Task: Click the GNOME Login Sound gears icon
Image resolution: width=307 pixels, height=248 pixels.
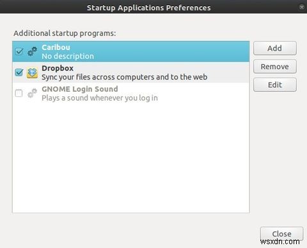Action: click(32, 94)
